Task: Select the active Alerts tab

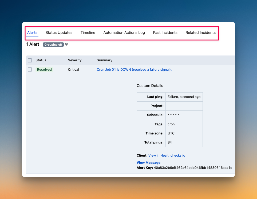Action: (32, 33)
